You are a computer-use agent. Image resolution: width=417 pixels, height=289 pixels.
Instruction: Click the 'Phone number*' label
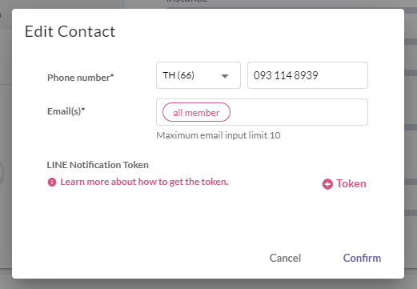coord(81,78)
